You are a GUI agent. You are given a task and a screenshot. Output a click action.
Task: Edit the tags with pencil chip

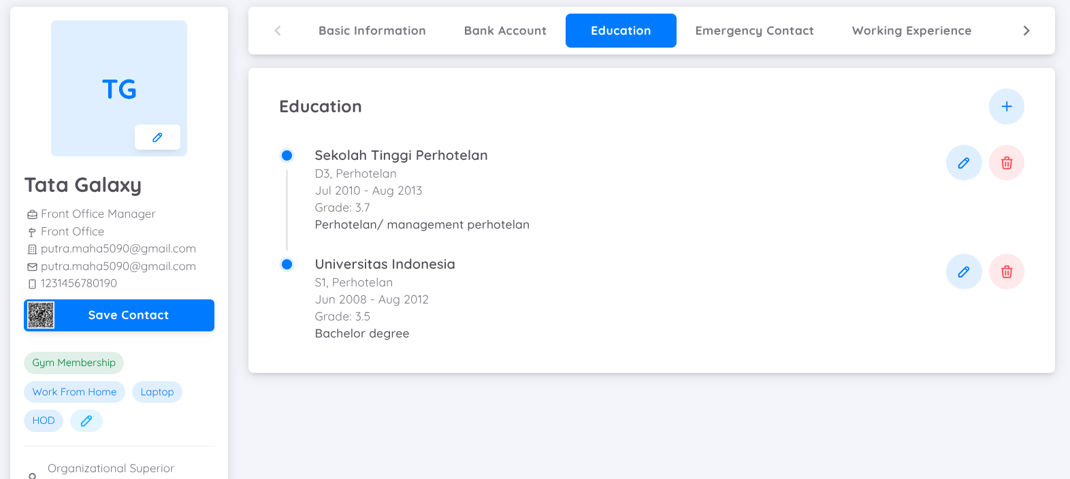click(x=86, y=420)
